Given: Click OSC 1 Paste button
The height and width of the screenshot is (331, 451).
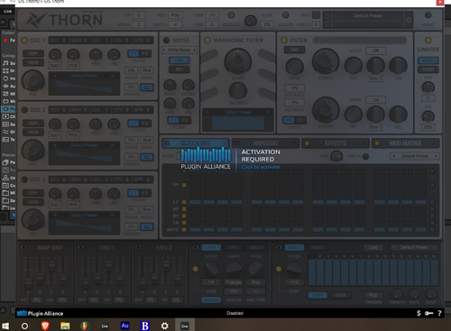Looking at the screenshot, I should (33, 62).
